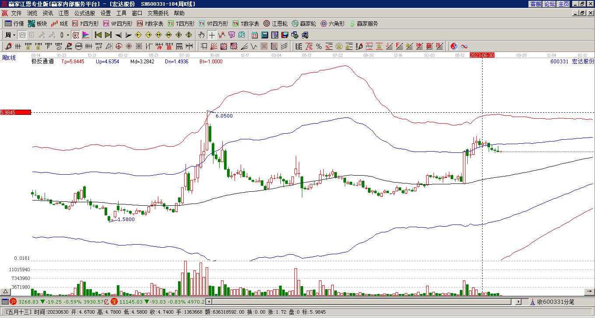Jump to the last bar arrow
This screenshot has height=318, width=595.
click(x=108, y=35)
